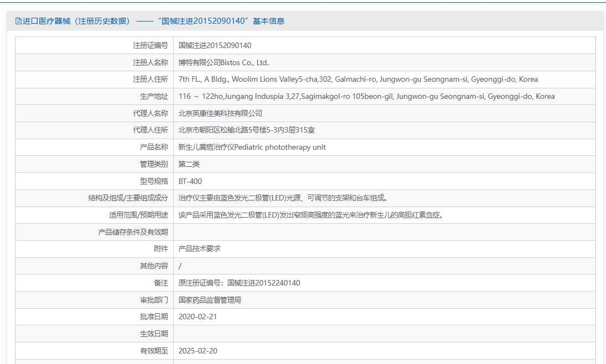Image resolution: width=606 pixels, height=364 pixels.
Task: Click the 生效日期 label
Action: click(x=154, y=334)
